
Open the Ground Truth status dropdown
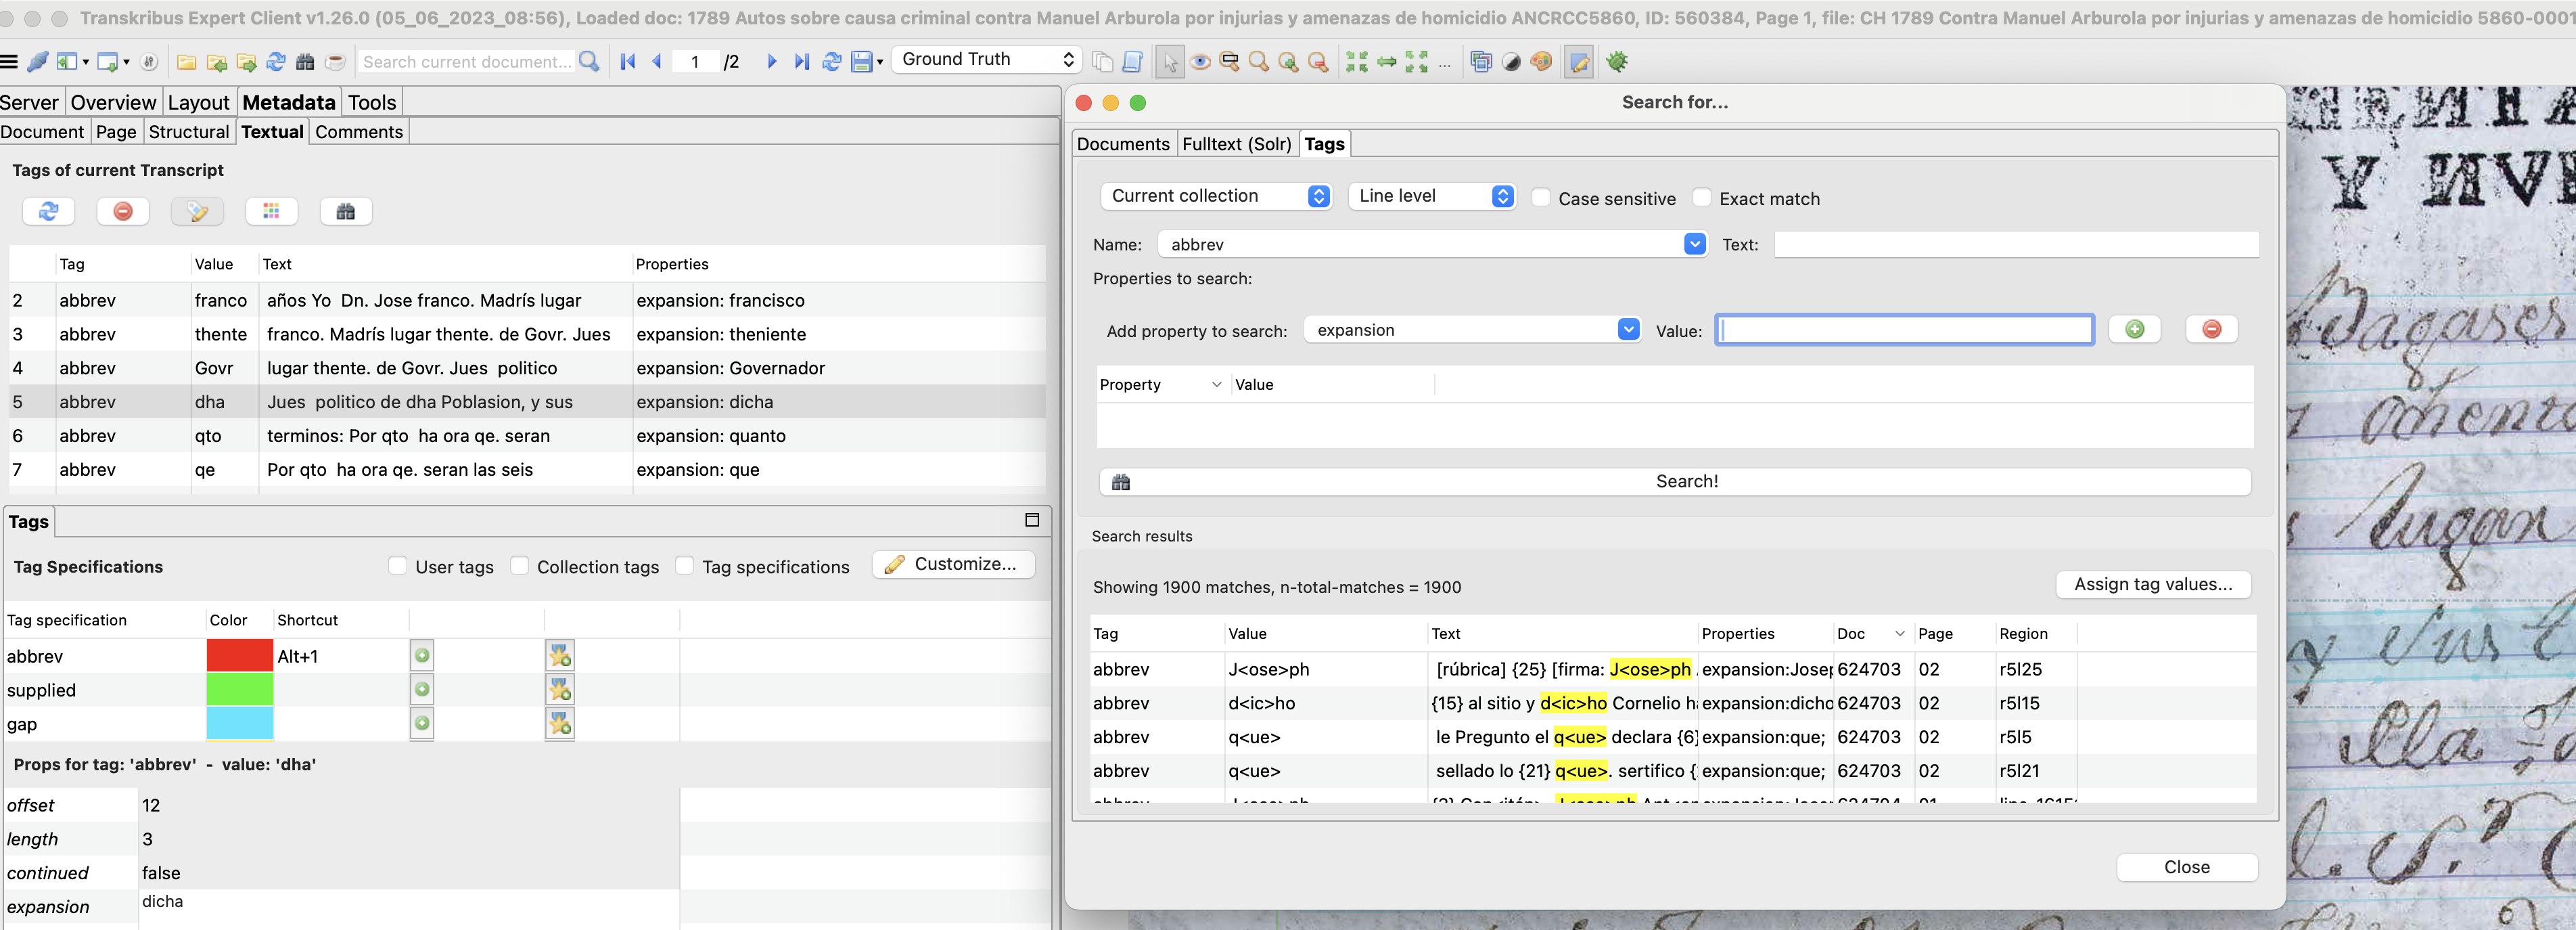(986, 59)
